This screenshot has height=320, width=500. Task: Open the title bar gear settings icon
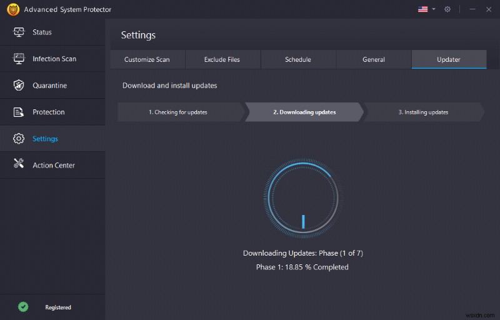click(x=447, y=9)
